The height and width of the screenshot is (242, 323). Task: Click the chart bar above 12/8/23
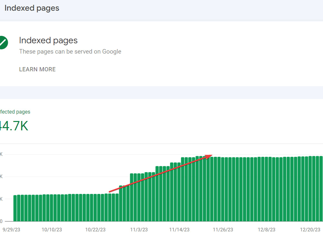[266, 189]
